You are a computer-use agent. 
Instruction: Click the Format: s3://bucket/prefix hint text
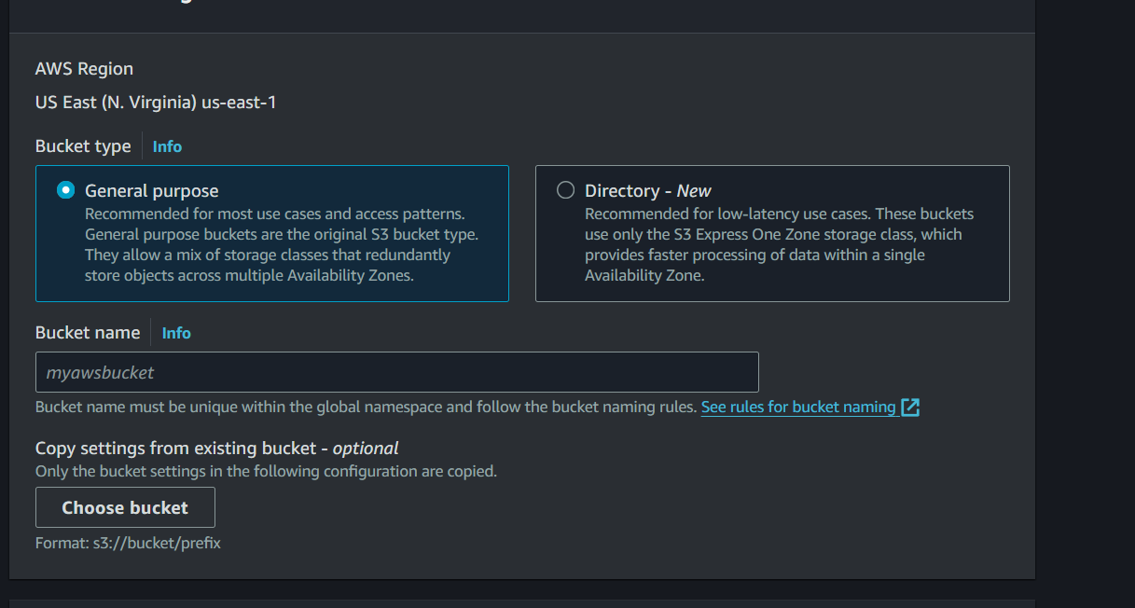pos(128,542)
